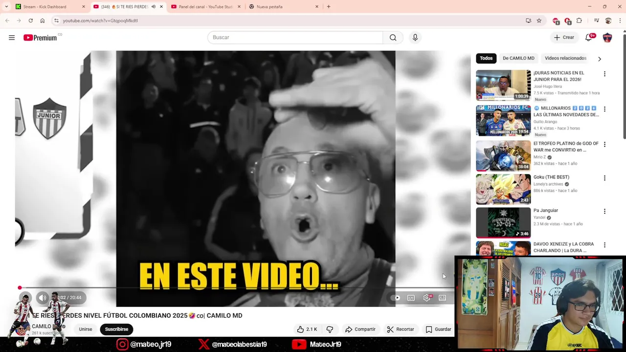
Task: Go to the YouTube Premium home logo
Action: (40, 38)
